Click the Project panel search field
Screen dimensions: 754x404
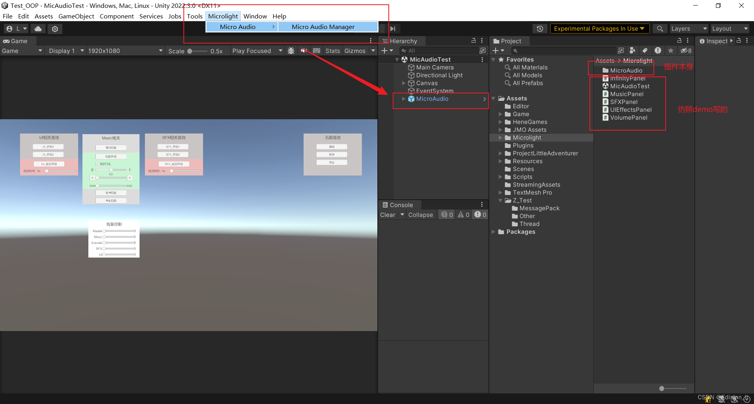coord(565,50)
